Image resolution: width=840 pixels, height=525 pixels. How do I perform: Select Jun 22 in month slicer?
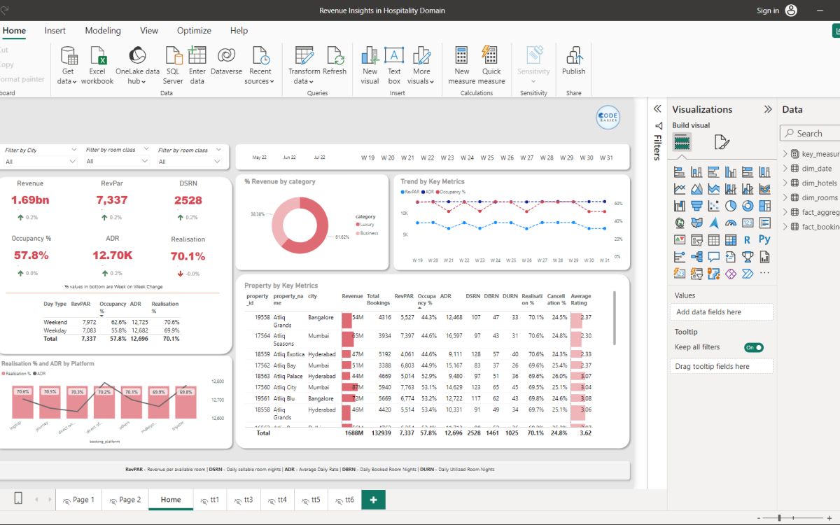[289, 158]
